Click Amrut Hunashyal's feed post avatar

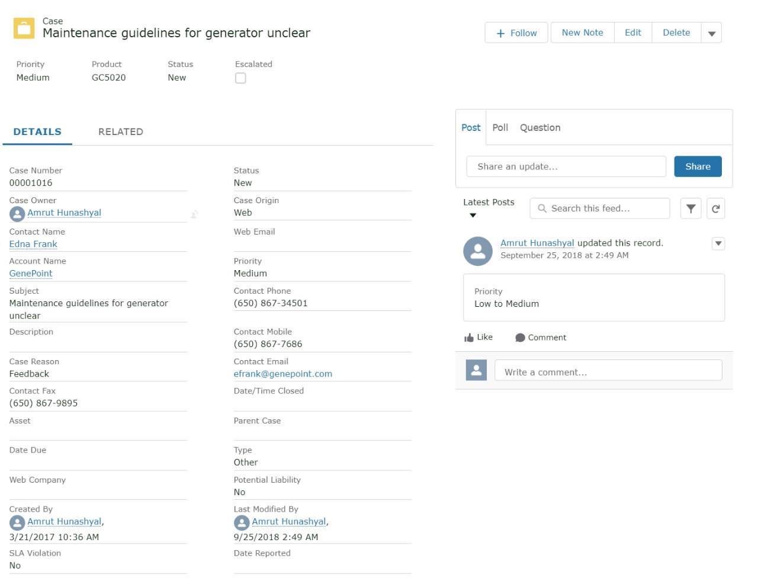[x=478, y=251]
